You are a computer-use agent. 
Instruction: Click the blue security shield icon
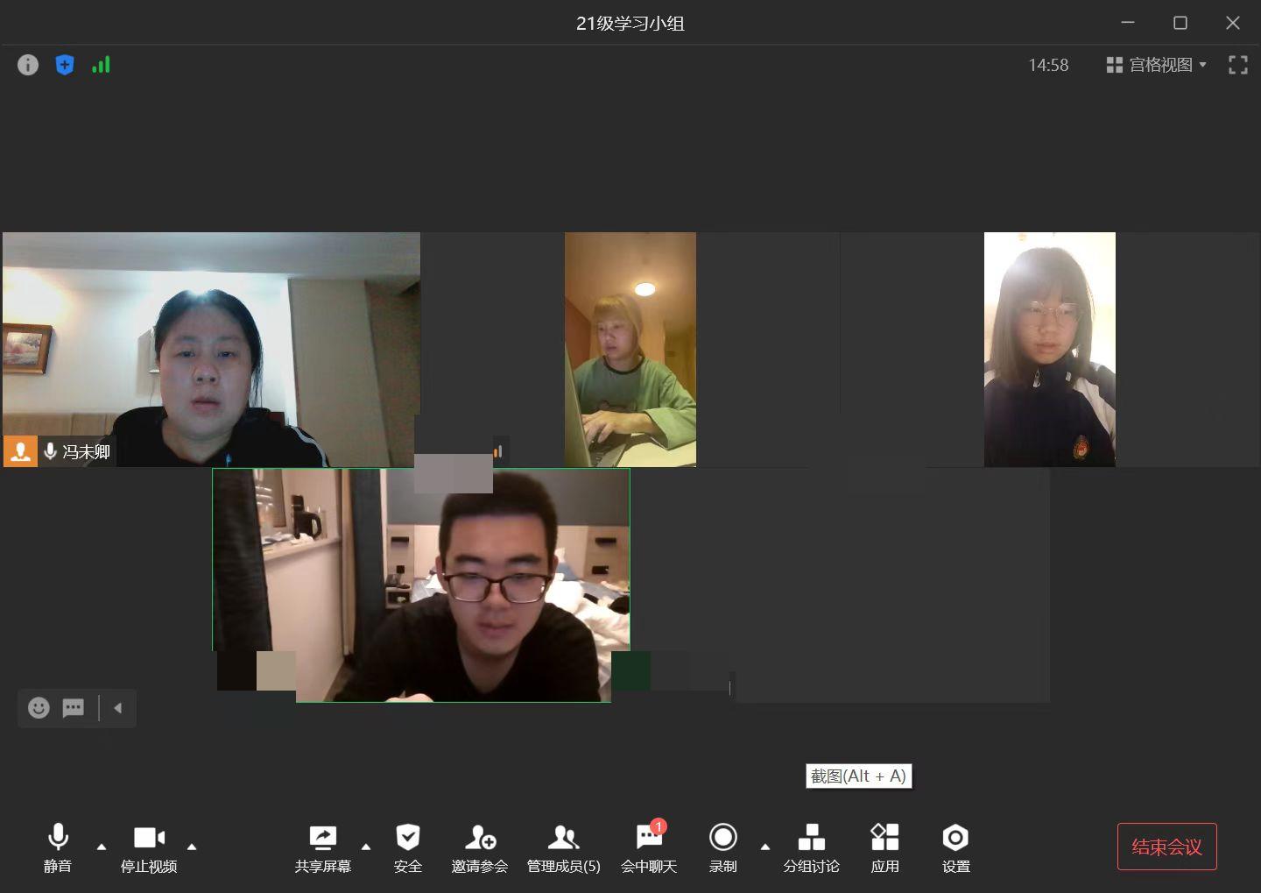[65, 65]
